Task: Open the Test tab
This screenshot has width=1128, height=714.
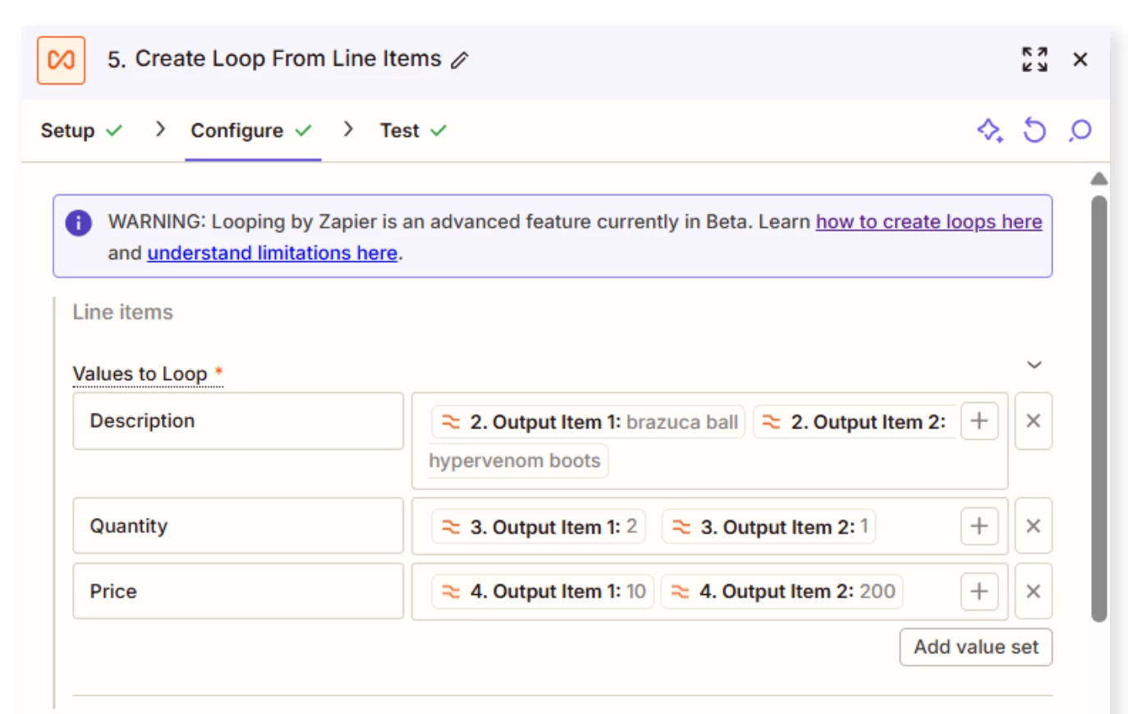Action: coord(413,130)
